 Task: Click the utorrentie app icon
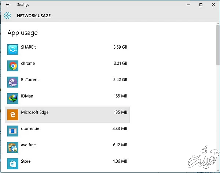click(x=13, y=131)
